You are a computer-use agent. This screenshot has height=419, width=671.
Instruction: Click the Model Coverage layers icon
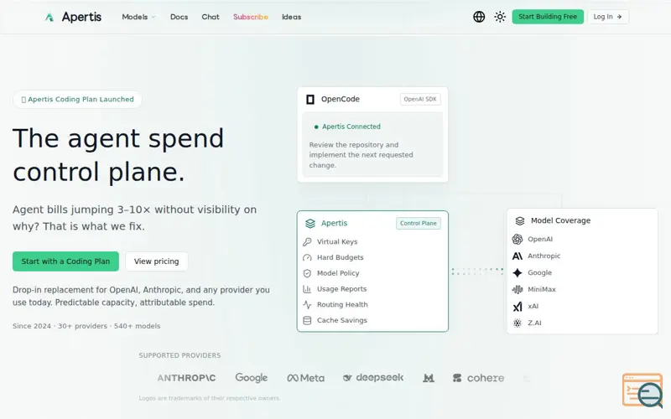tap(520, 220)
